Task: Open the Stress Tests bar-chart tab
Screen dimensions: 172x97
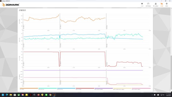Action: tap(156, 5)
